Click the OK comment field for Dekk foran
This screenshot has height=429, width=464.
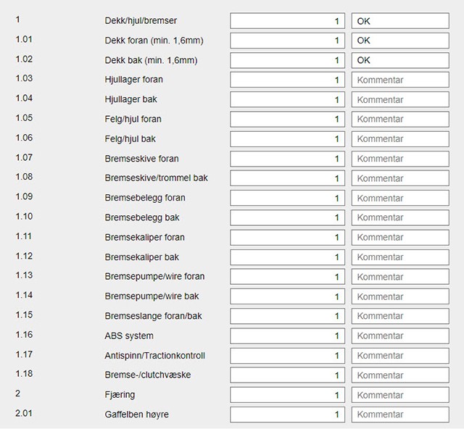(404, 41)
